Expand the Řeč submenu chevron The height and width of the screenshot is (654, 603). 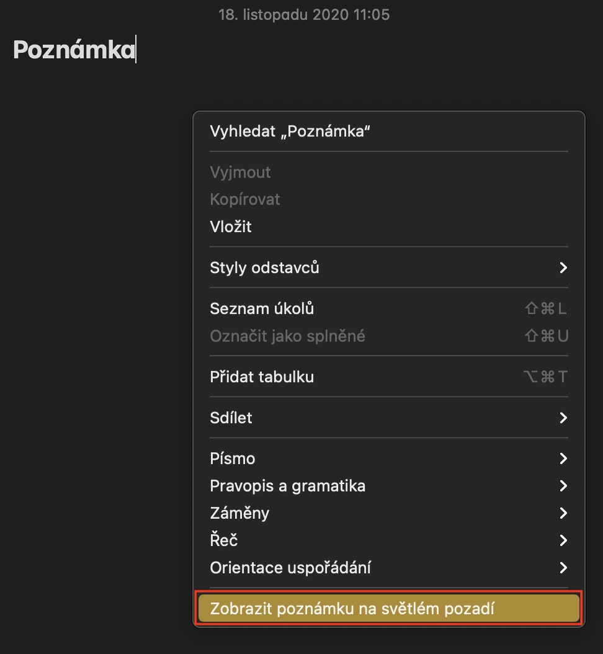coord(563,540)
